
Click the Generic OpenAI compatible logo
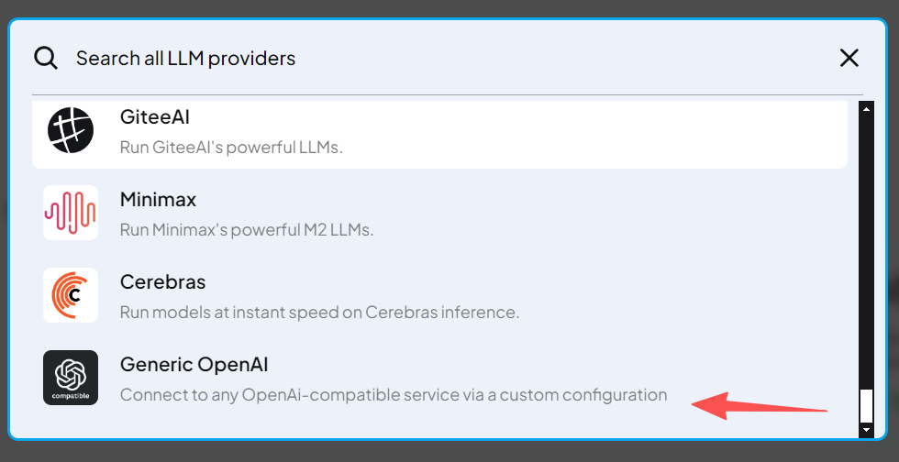(x=71, y=378)
